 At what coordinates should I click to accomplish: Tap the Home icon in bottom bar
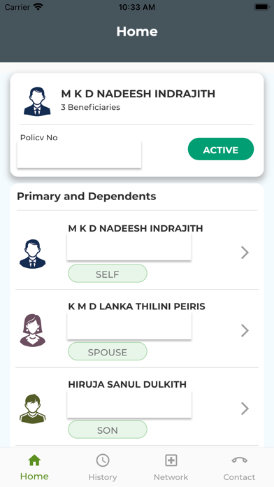[x=34, y=460]
